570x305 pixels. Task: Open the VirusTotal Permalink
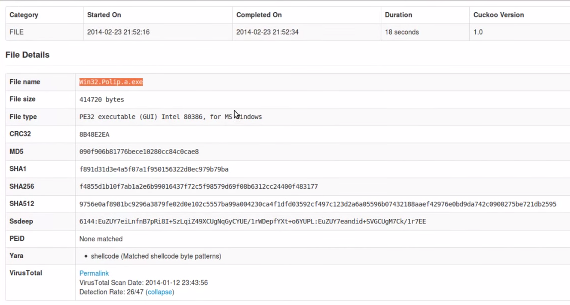[x=94, y=273]
